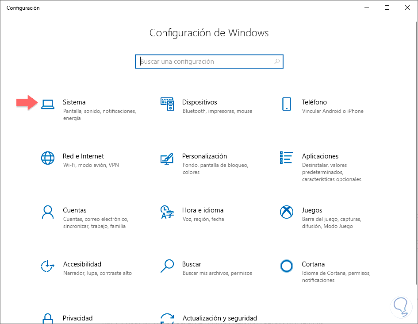This screenshot has width=418, height=324.
Task: Open Aplicaciones title
Action: coord(320,156)
